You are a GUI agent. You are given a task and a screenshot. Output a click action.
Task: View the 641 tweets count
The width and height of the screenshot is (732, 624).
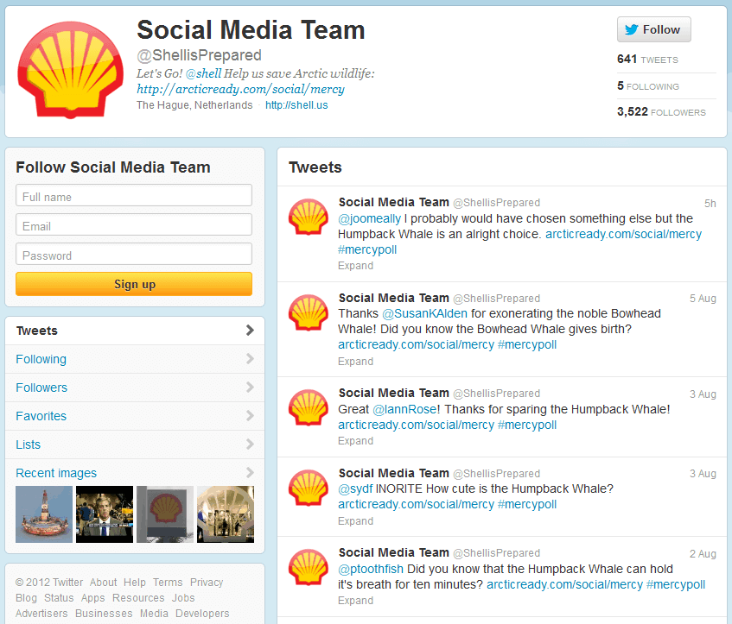[647, 60]
